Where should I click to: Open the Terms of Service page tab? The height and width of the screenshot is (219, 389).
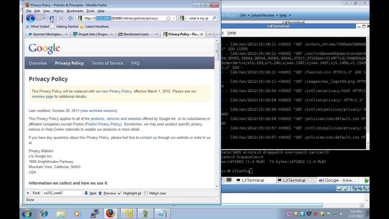(108, 63)
